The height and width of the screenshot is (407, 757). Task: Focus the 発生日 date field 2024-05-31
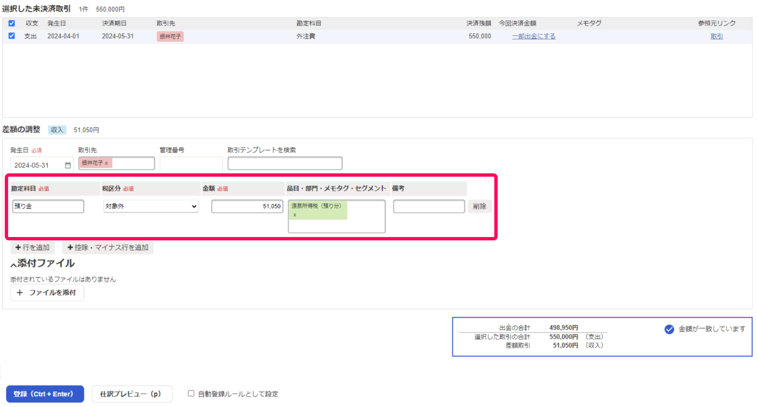[x=42, y=165]
